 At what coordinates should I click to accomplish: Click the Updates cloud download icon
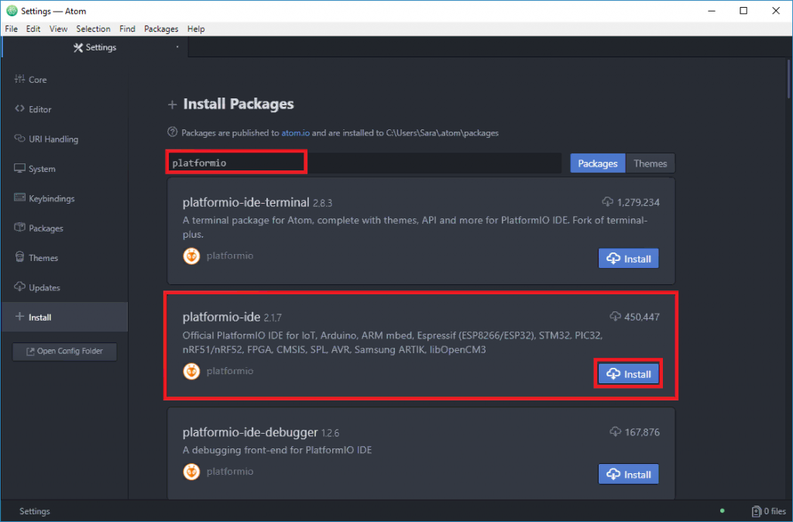(19, 287)
